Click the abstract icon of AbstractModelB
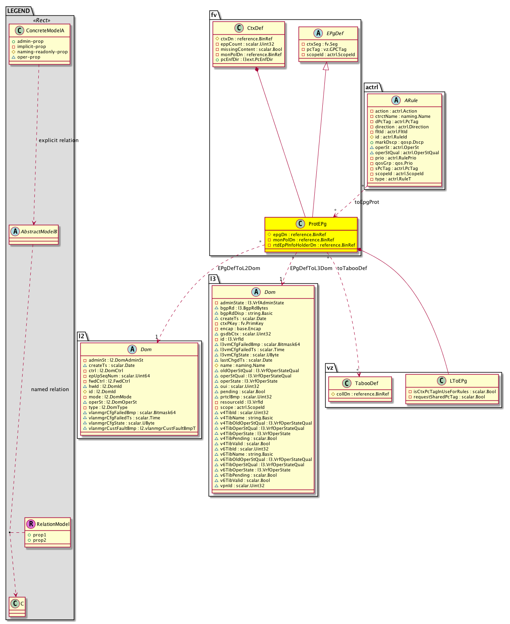This screenshot has width=510, height=624. coord(15,231)
